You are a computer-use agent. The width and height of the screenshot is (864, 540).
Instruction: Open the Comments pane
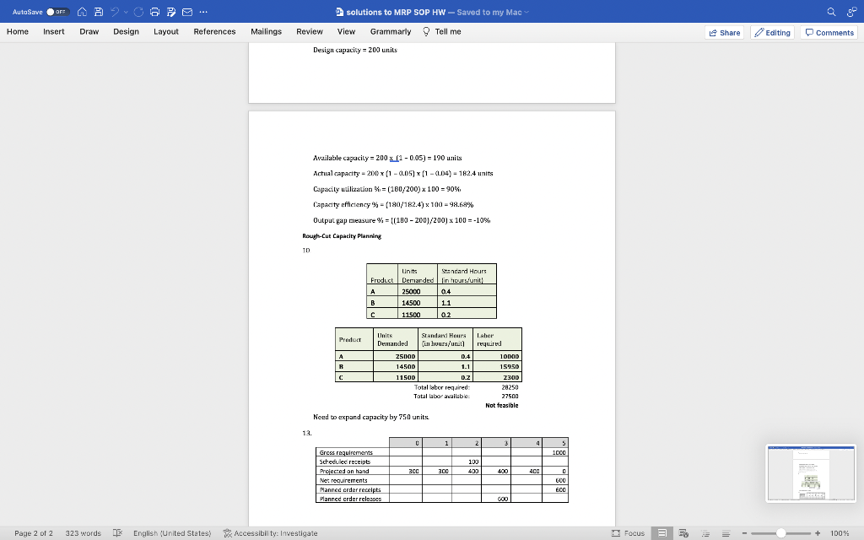829,33
